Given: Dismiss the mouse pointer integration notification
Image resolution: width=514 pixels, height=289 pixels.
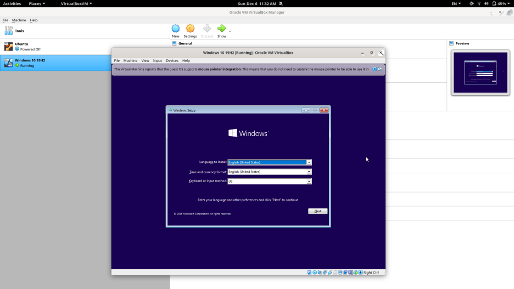Looking at the screenshot, I should (x=375, y=69).
